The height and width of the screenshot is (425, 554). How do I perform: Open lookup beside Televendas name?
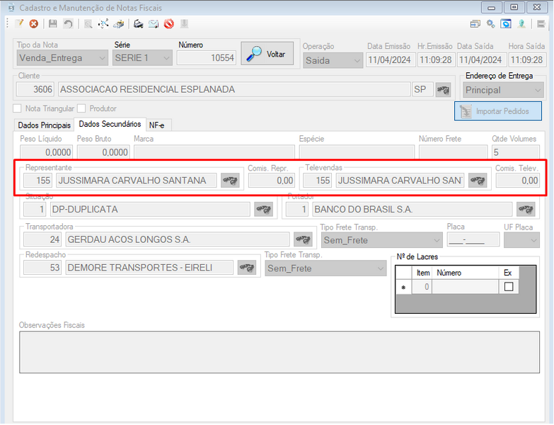(x=478, y=181)
